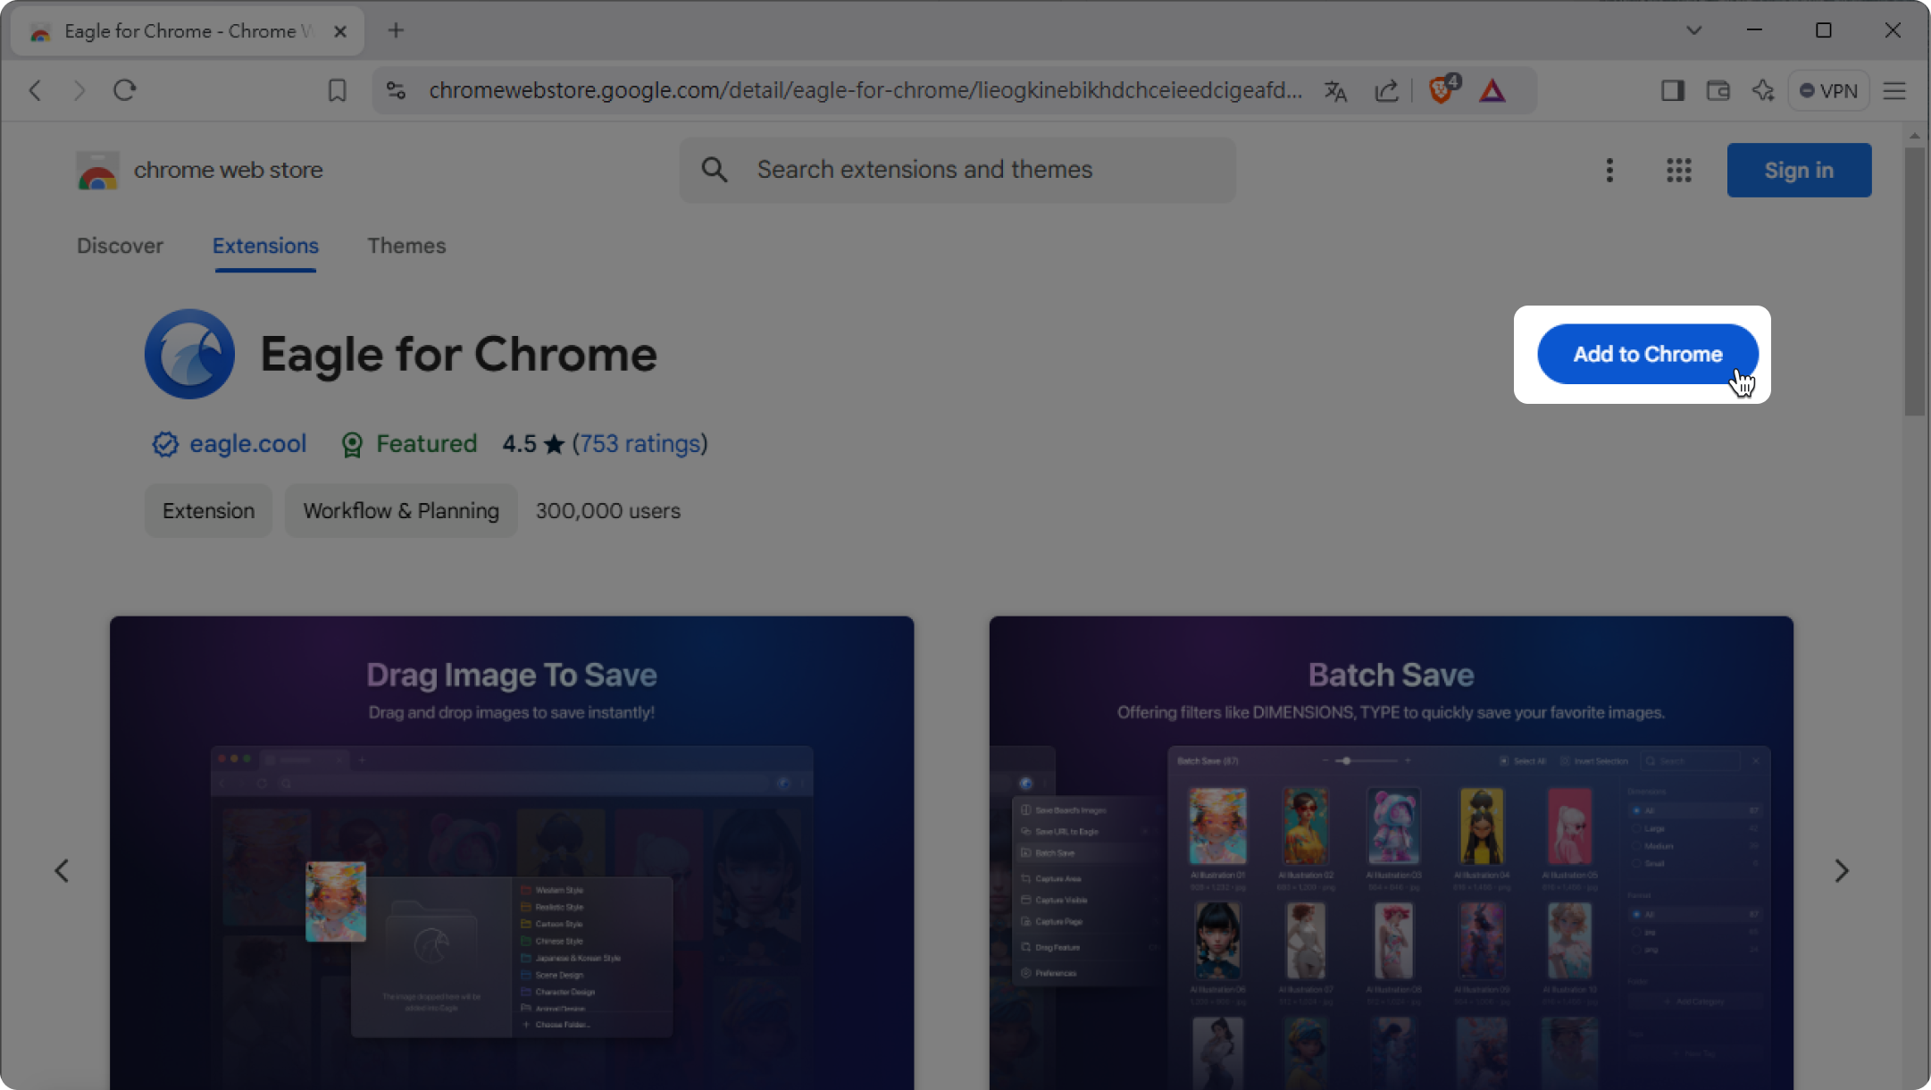Click the address bar URL
The height and width of the screenshot is (1090, 1931).
click(865, 90)
